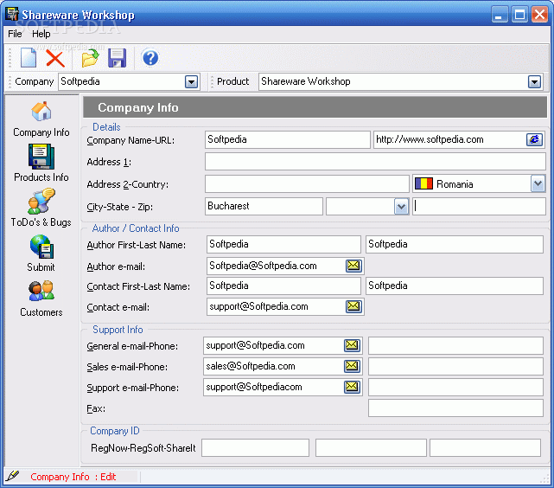Click the envelope icon for General e-mail
The height and width of the screenshot is (488, 554).
[352, 345]
